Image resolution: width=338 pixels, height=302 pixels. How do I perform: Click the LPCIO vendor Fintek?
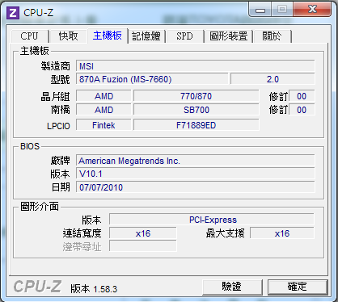click(x=104, y=125)
